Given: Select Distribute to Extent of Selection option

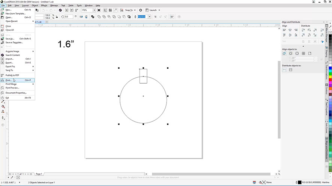Looking at the screenshot, I should 284,70.
